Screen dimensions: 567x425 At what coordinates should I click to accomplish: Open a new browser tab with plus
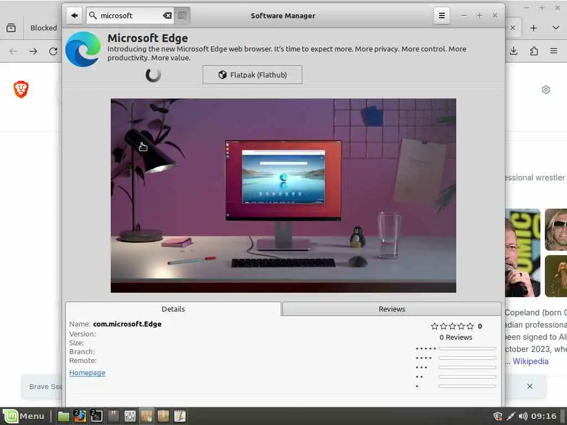(x=533, y=28)
